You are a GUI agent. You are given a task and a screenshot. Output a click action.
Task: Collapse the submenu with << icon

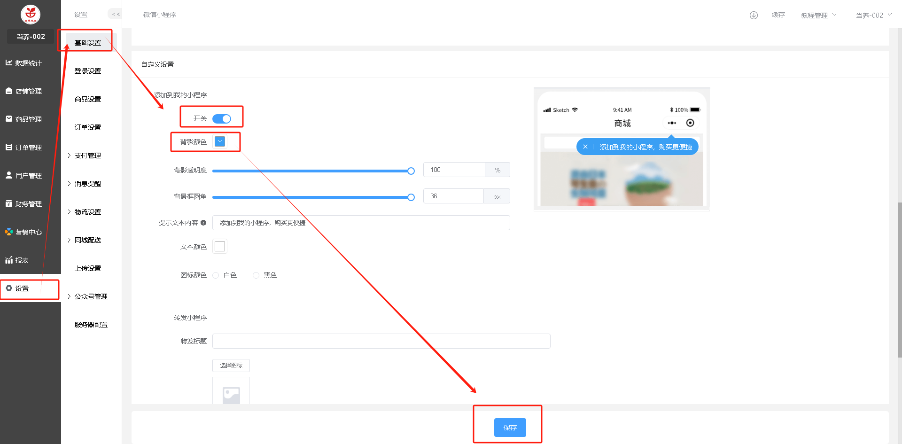pos(116,15)
